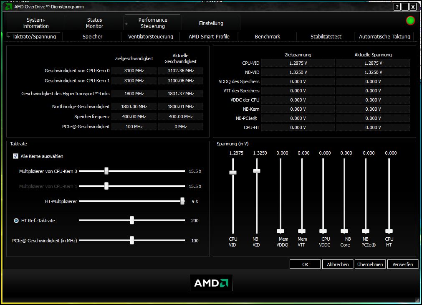
Task: Click the AMD logo icon in title bar
Action: tap(9, 7)
